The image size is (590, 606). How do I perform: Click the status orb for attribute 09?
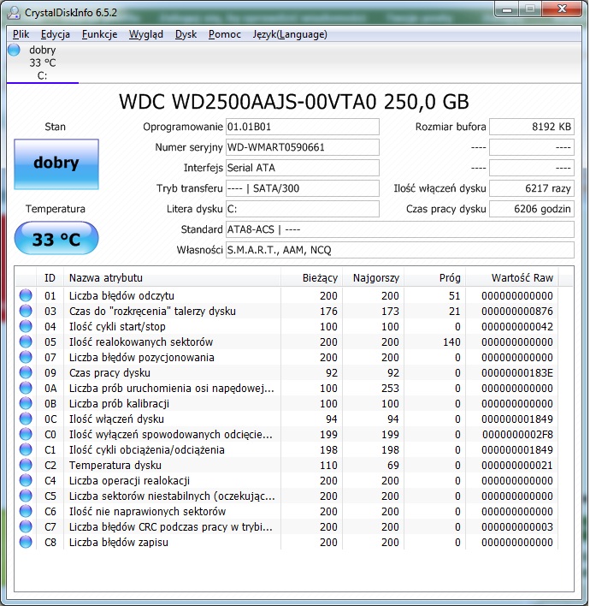[26, 372]
